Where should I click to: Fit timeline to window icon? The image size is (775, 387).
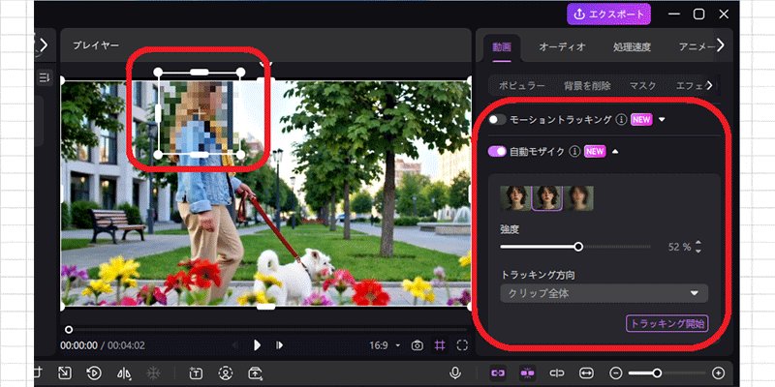tap(587, 373)
